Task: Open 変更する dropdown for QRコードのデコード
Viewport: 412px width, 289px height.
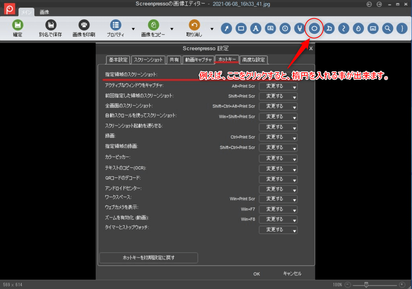Action: tap(278, 179)
